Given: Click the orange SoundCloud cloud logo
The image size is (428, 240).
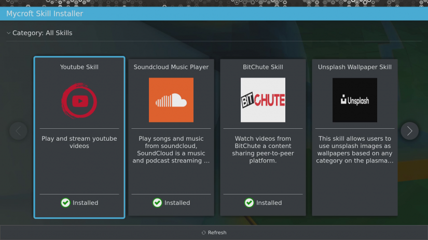Looking at the screenshot, I should 171,100.
